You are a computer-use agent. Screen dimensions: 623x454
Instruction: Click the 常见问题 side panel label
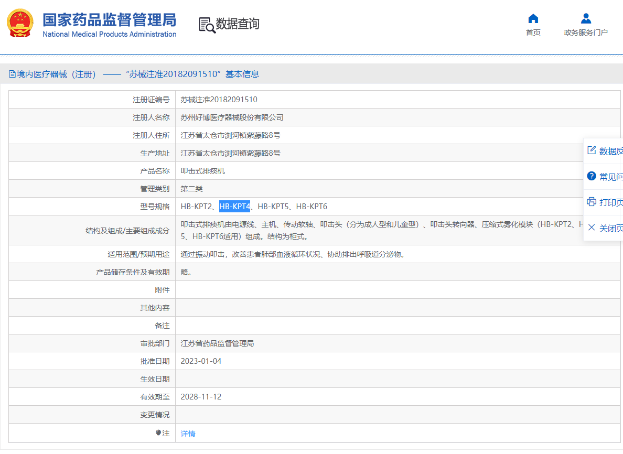pos(611,177)
